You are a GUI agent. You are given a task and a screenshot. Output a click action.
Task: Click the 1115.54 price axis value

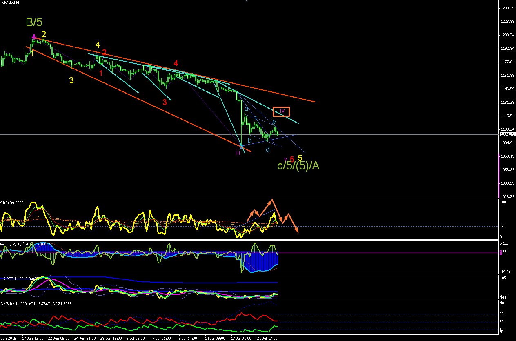[508, 116]
